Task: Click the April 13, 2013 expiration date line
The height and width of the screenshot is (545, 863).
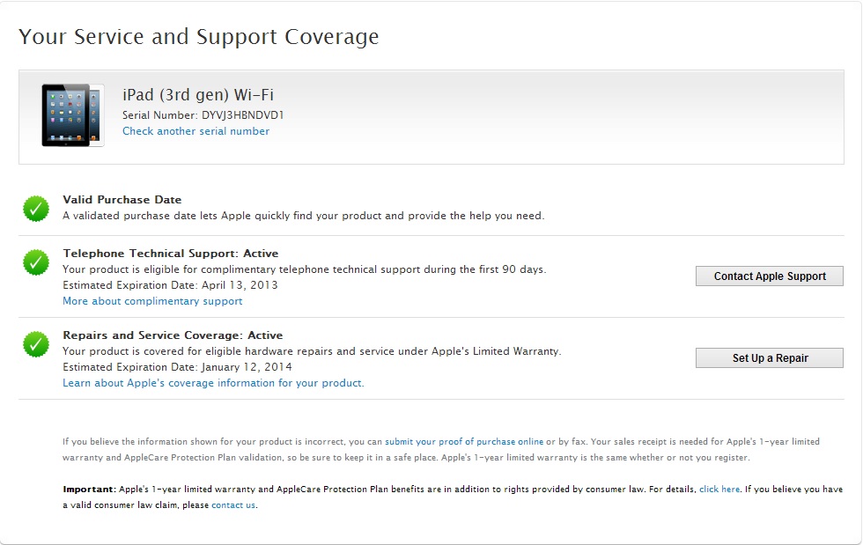Action: point(170,285)
